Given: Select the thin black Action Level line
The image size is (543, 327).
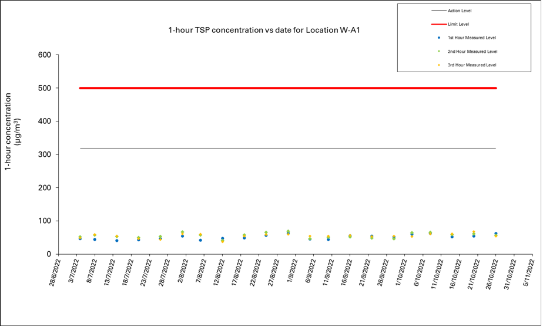Looking at the screenshot, I should (x=288, y=148).
